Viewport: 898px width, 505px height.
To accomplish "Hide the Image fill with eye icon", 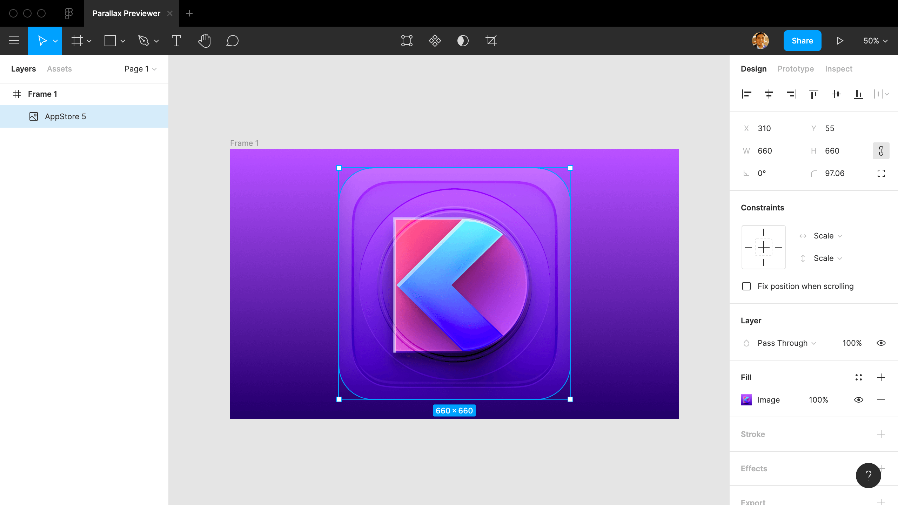I will coord(858,400).
